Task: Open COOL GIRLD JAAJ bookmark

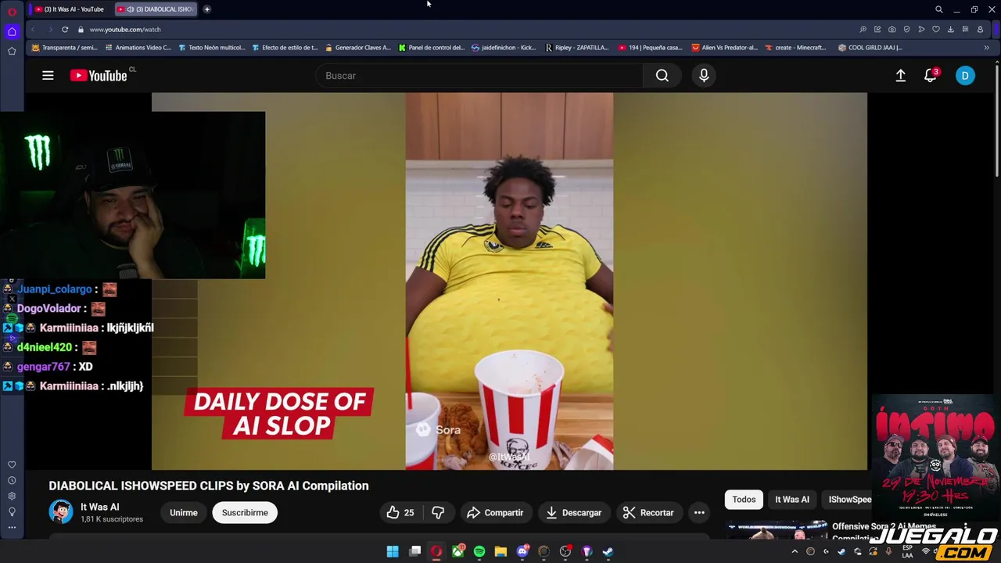Action: pos(870,48)
